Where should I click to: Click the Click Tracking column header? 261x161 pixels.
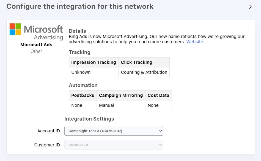pos(136,62)
